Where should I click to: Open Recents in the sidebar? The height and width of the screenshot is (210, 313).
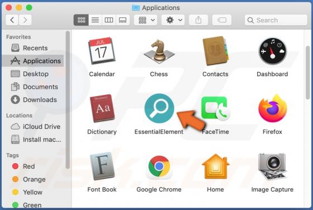click(x=33, y=48)
